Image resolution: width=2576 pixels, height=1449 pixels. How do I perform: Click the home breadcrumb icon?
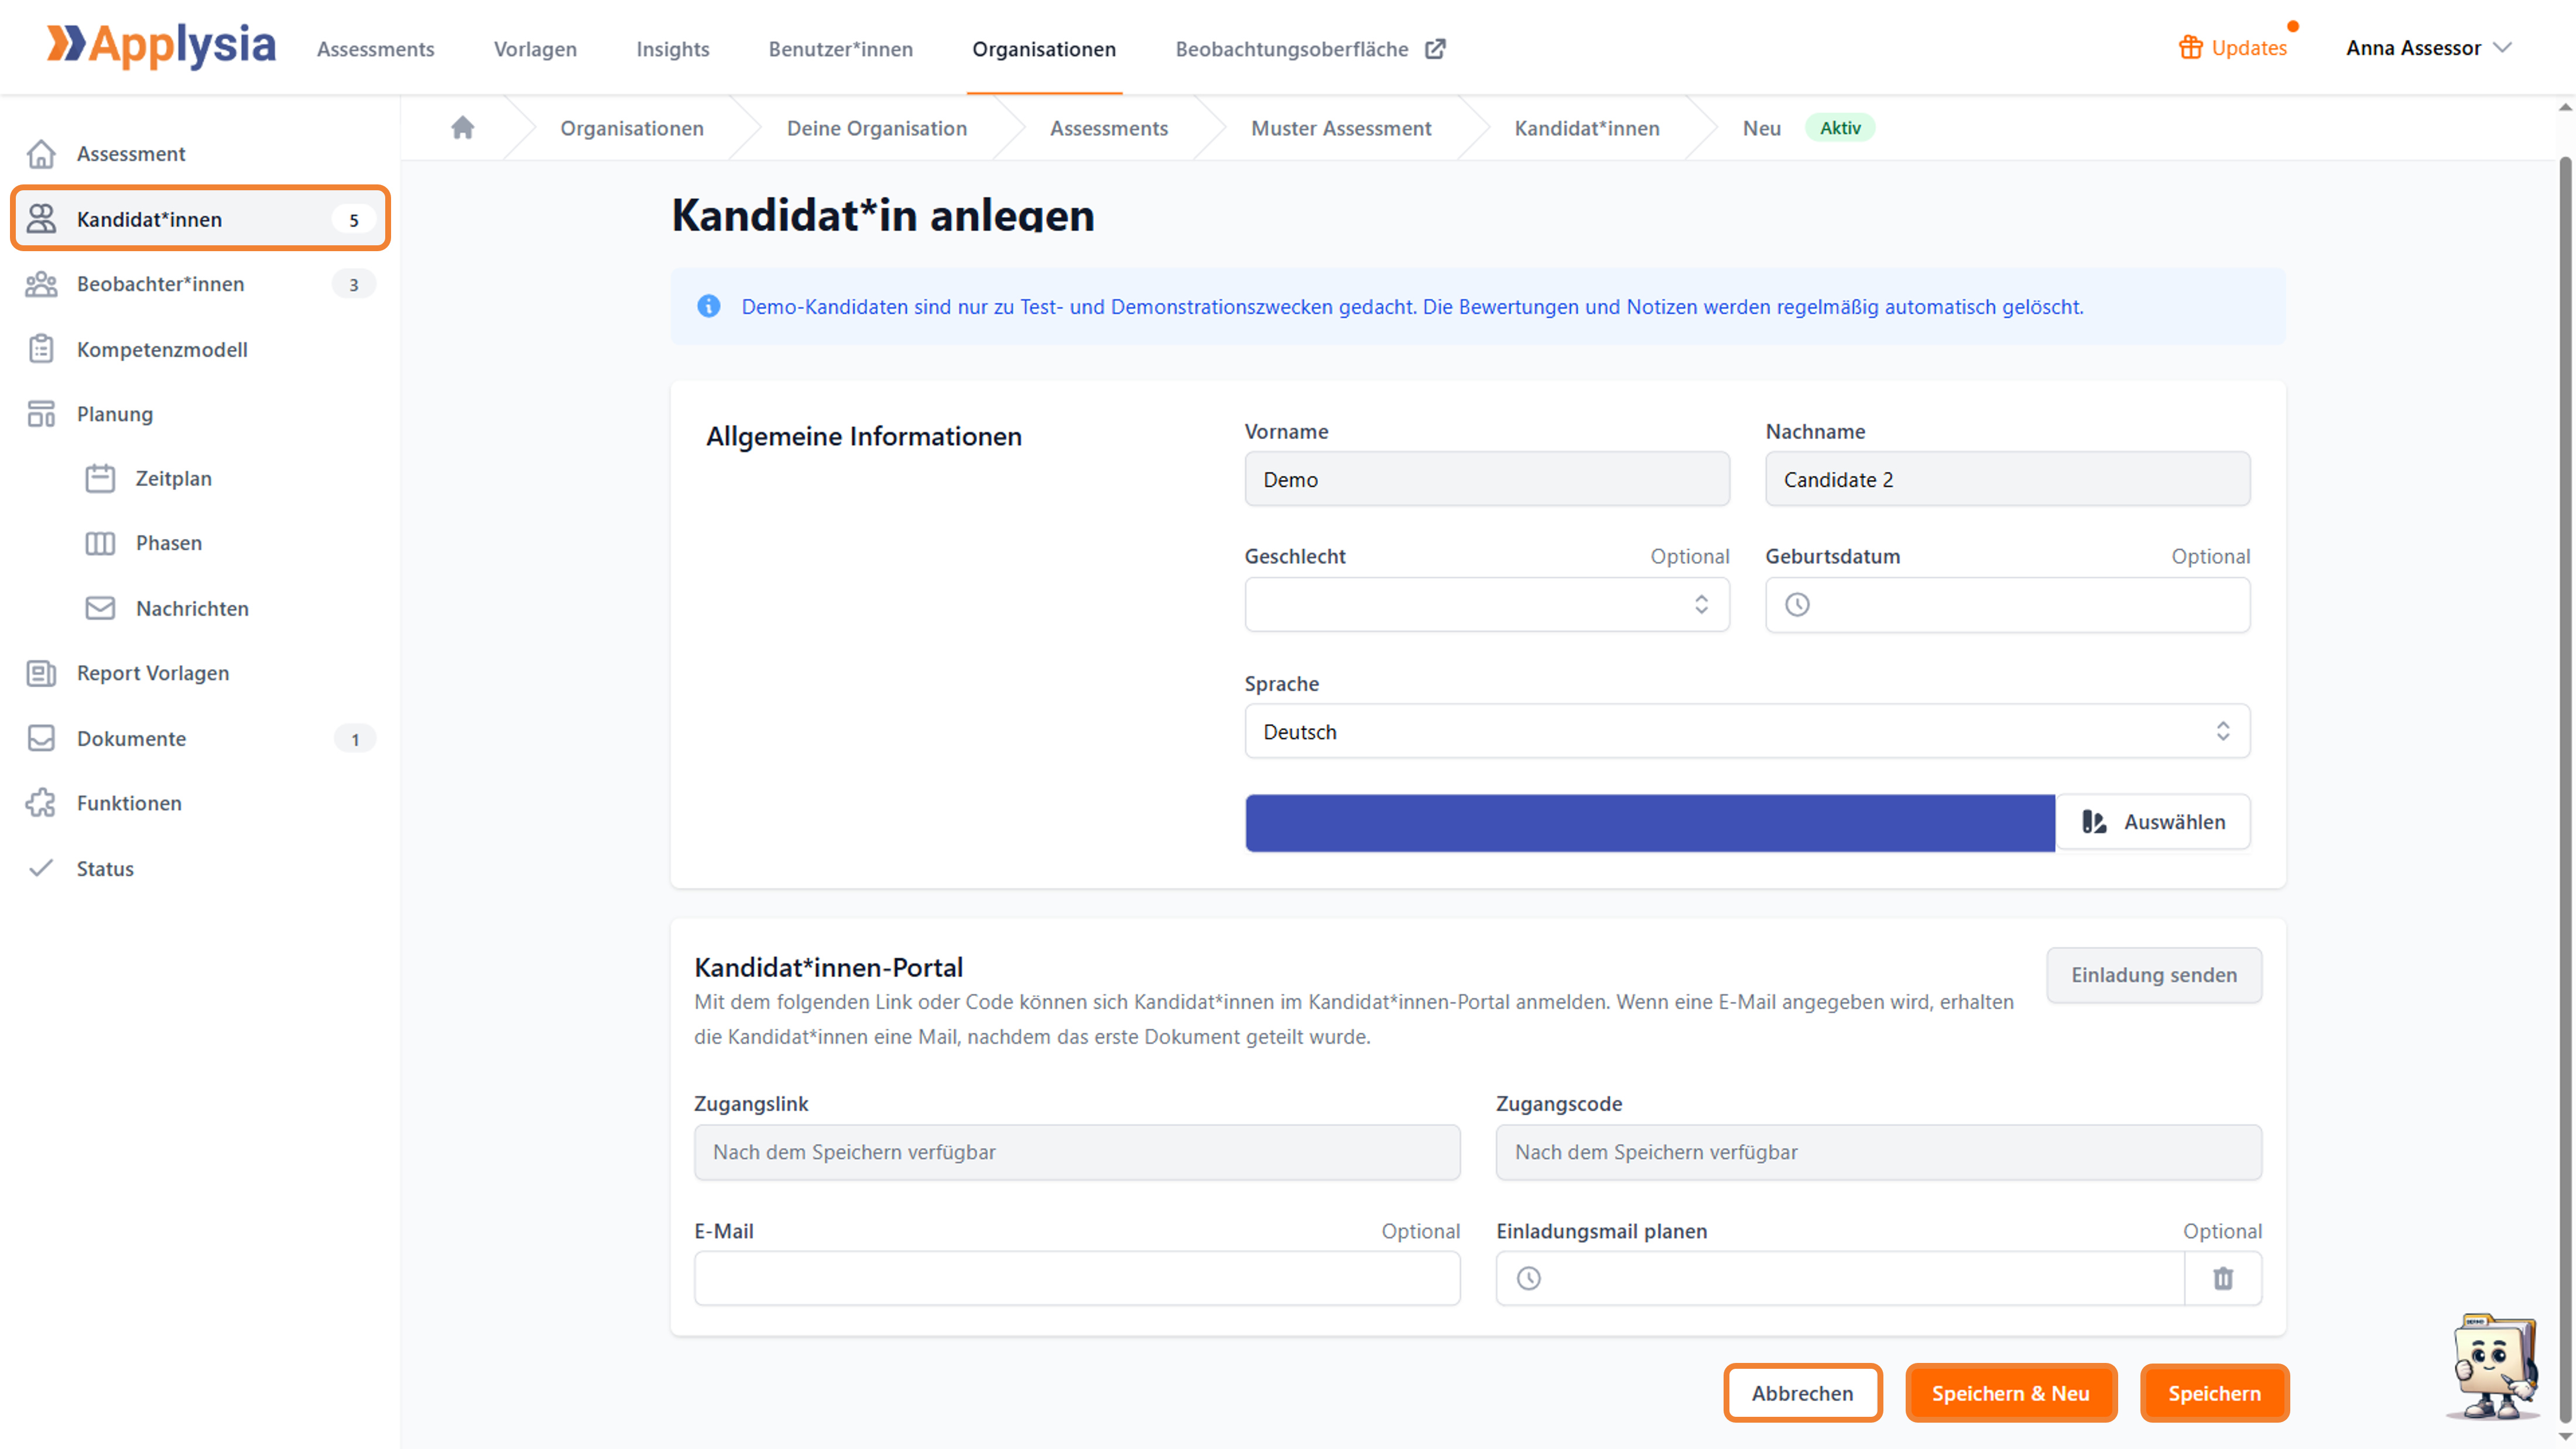tap(462, 128)
